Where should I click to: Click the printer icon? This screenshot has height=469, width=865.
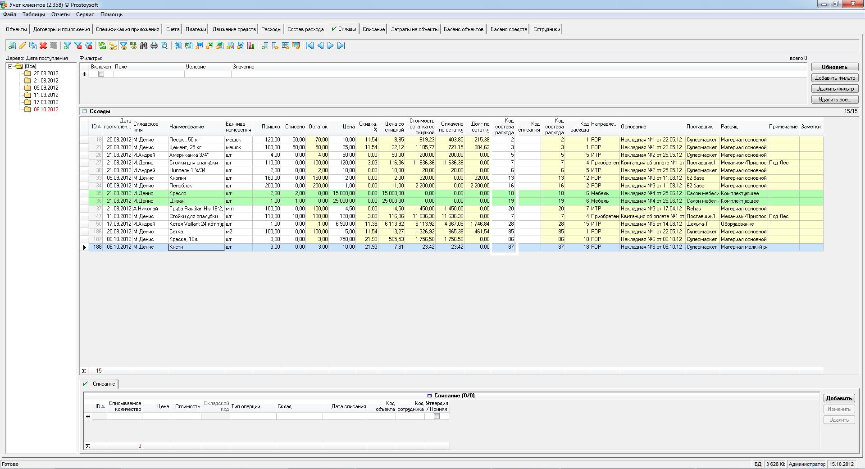(x=154, y=46)
